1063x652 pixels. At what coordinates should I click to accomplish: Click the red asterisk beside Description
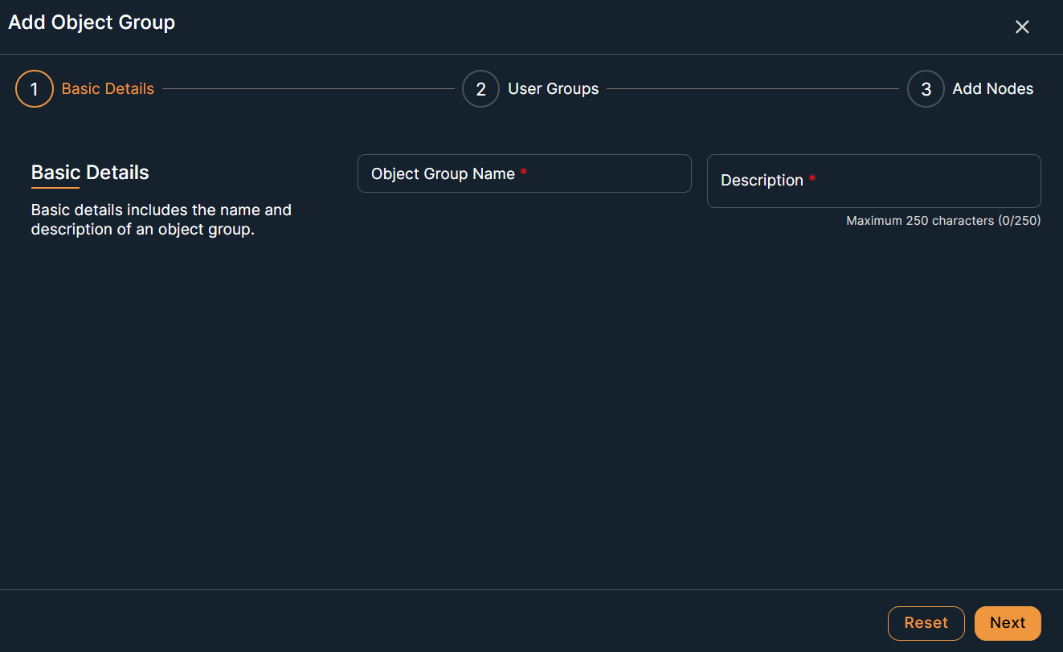812,181
